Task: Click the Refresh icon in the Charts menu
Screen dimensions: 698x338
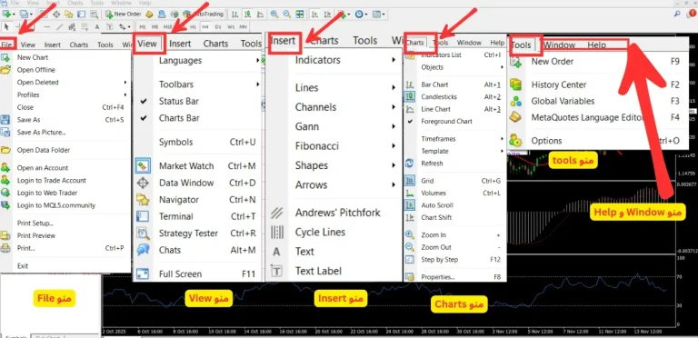Action: [x=410, y=164]
